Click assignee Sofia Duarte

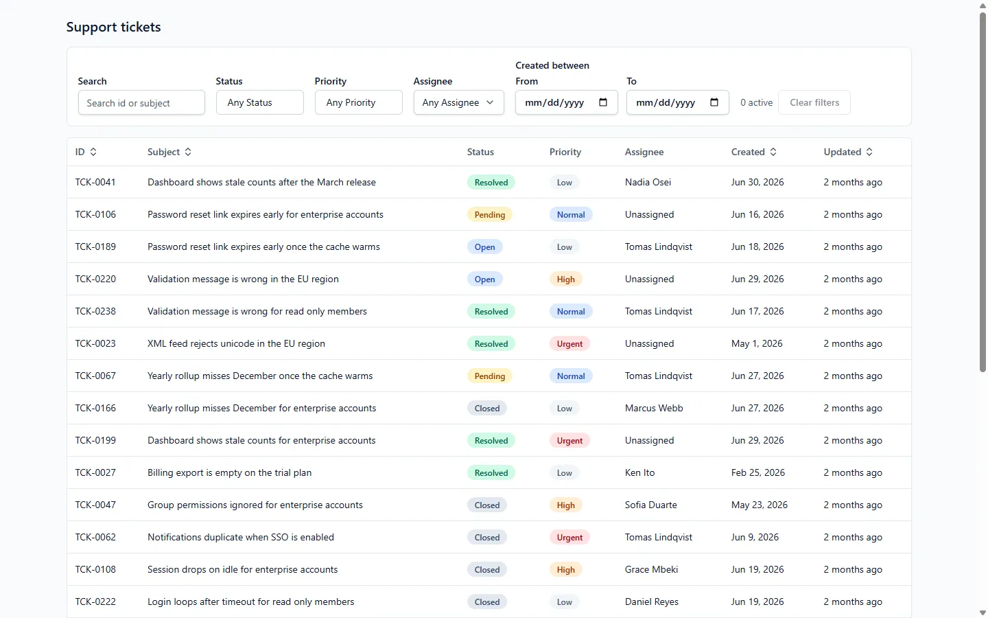(x=650, y=505)
